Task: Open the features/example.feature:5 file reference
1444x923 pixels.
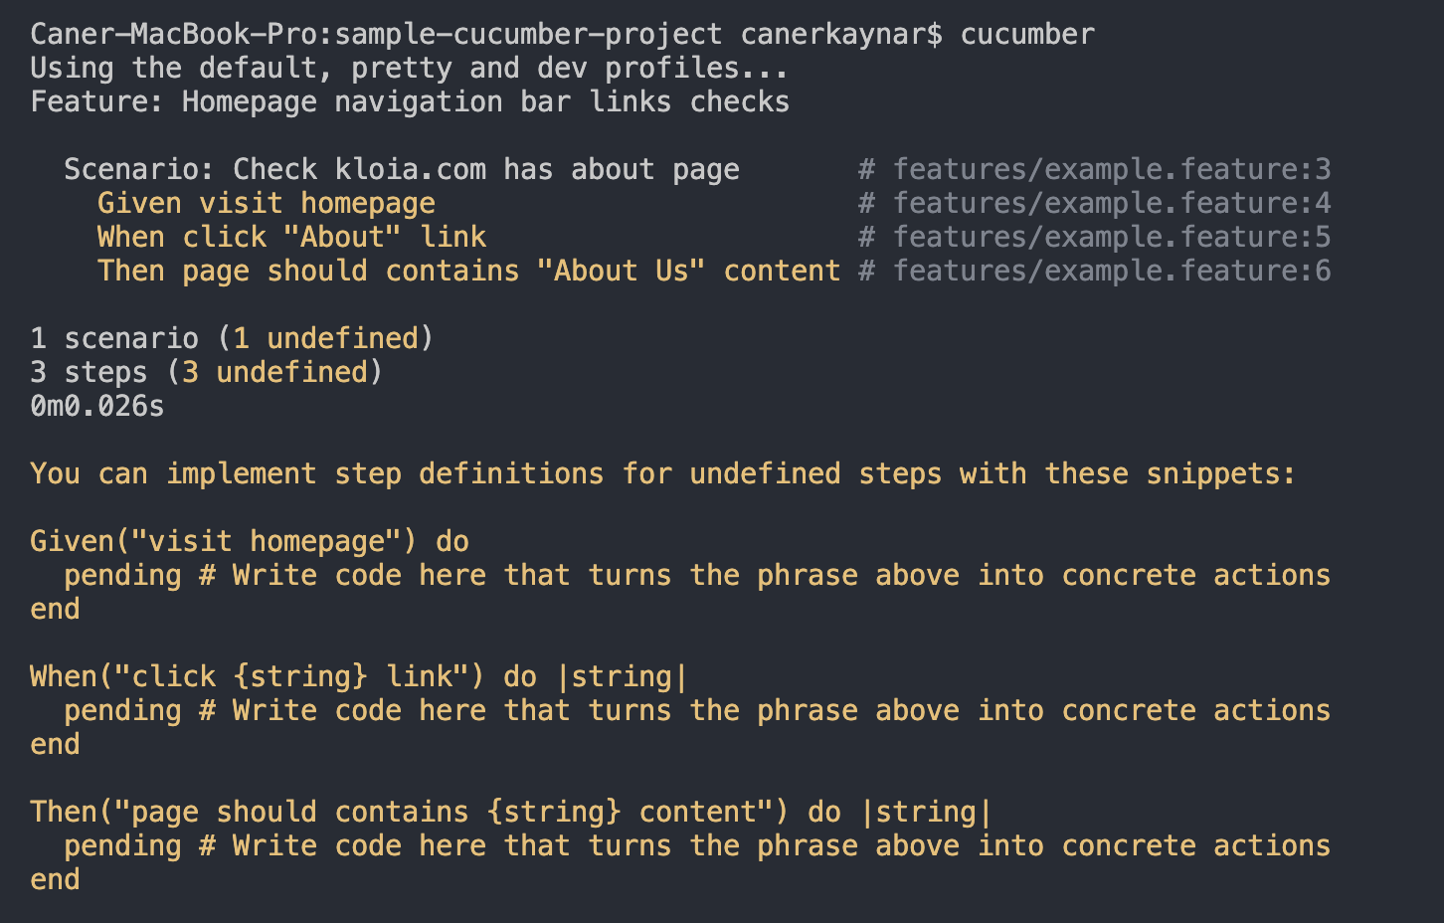Action: [1111, 238]
